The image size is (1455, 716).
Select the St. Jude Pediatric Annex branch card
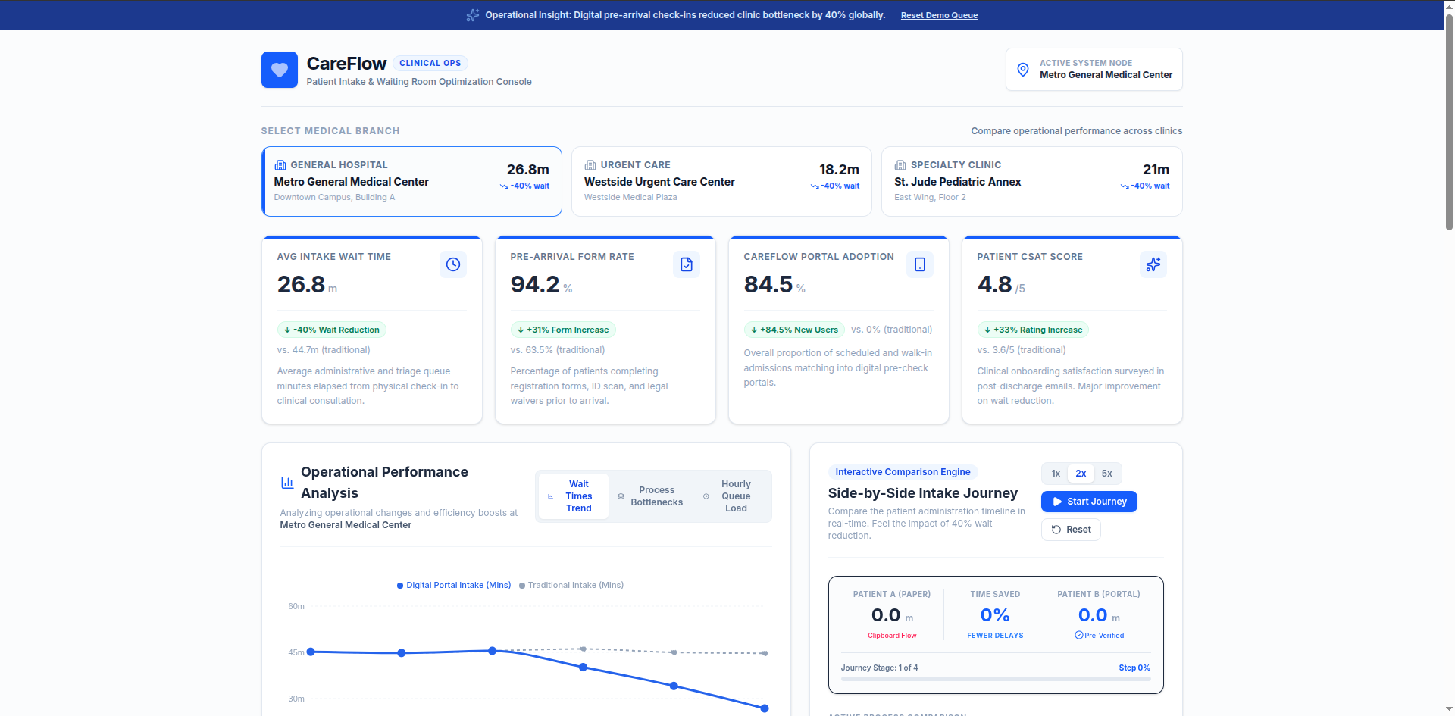(1031, 181)
